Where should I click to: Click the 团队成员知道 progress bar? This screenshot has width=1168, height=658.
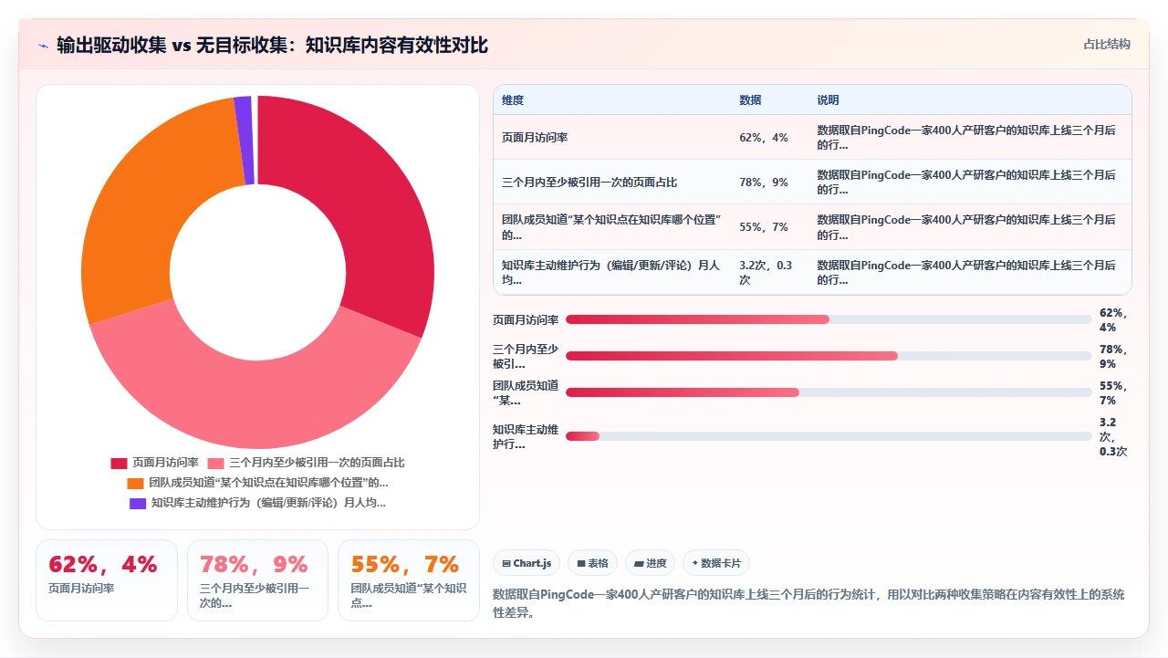click(829, 392)
